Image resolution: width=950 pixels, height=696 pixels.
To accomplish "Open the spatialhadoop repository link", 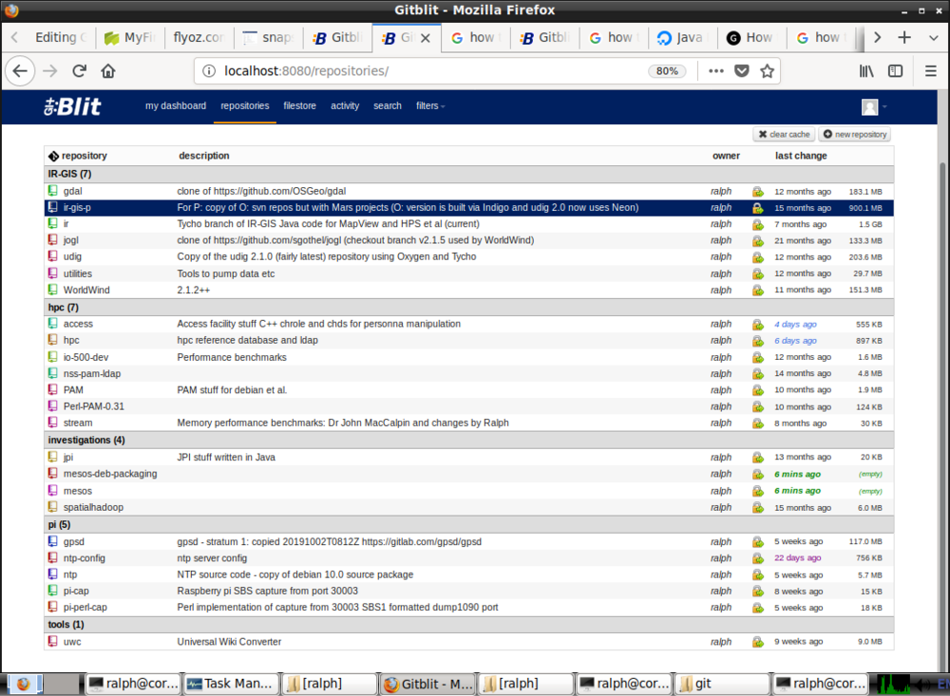I will (x=93, y=507).
